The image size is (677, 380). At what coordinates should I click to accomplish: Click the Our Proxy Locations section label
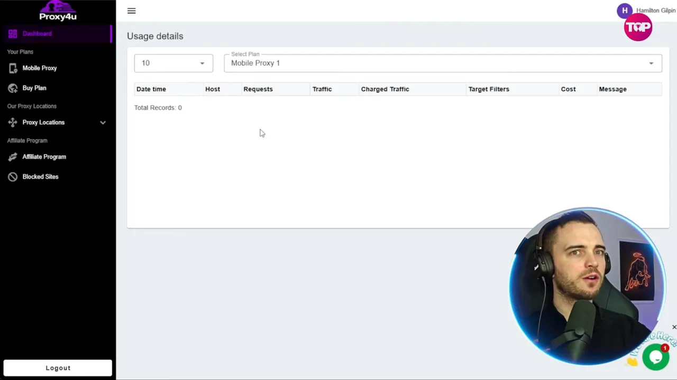(32, 106)
